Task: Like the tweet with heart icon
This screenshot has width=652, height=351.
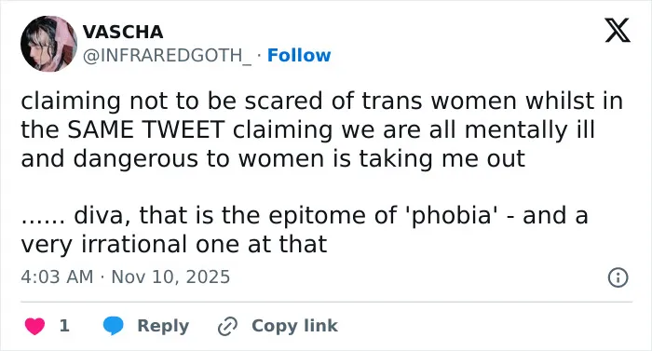Action: [x=34, y=326]
